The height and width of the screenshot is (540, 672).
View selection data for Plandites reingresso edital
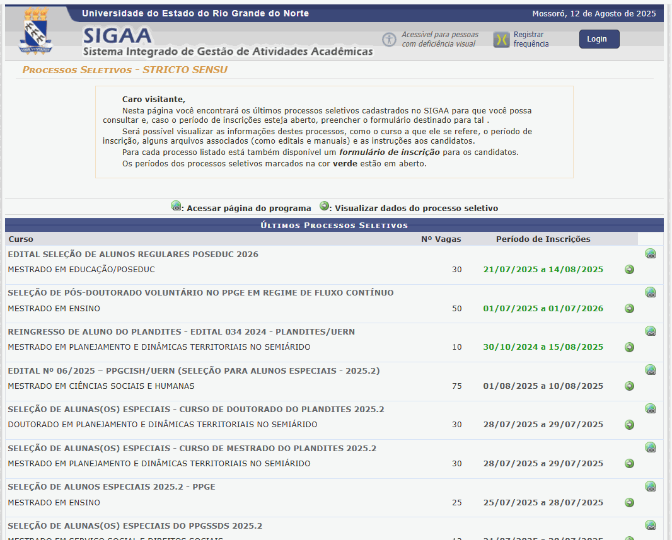tap(629, 347)
